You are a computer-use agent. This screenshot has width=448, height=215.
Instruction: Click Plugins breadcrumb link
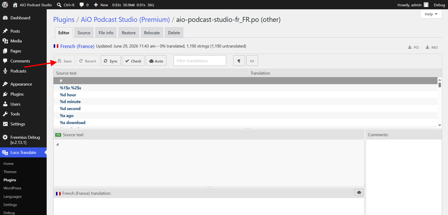coord(64,20)
